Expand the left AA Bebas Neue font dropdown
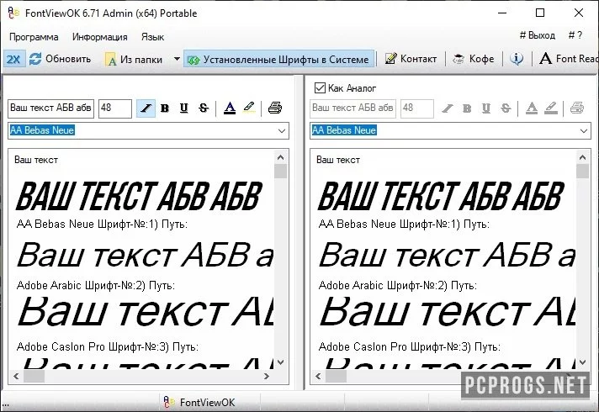The image size is (599, 412). [282, 131]
